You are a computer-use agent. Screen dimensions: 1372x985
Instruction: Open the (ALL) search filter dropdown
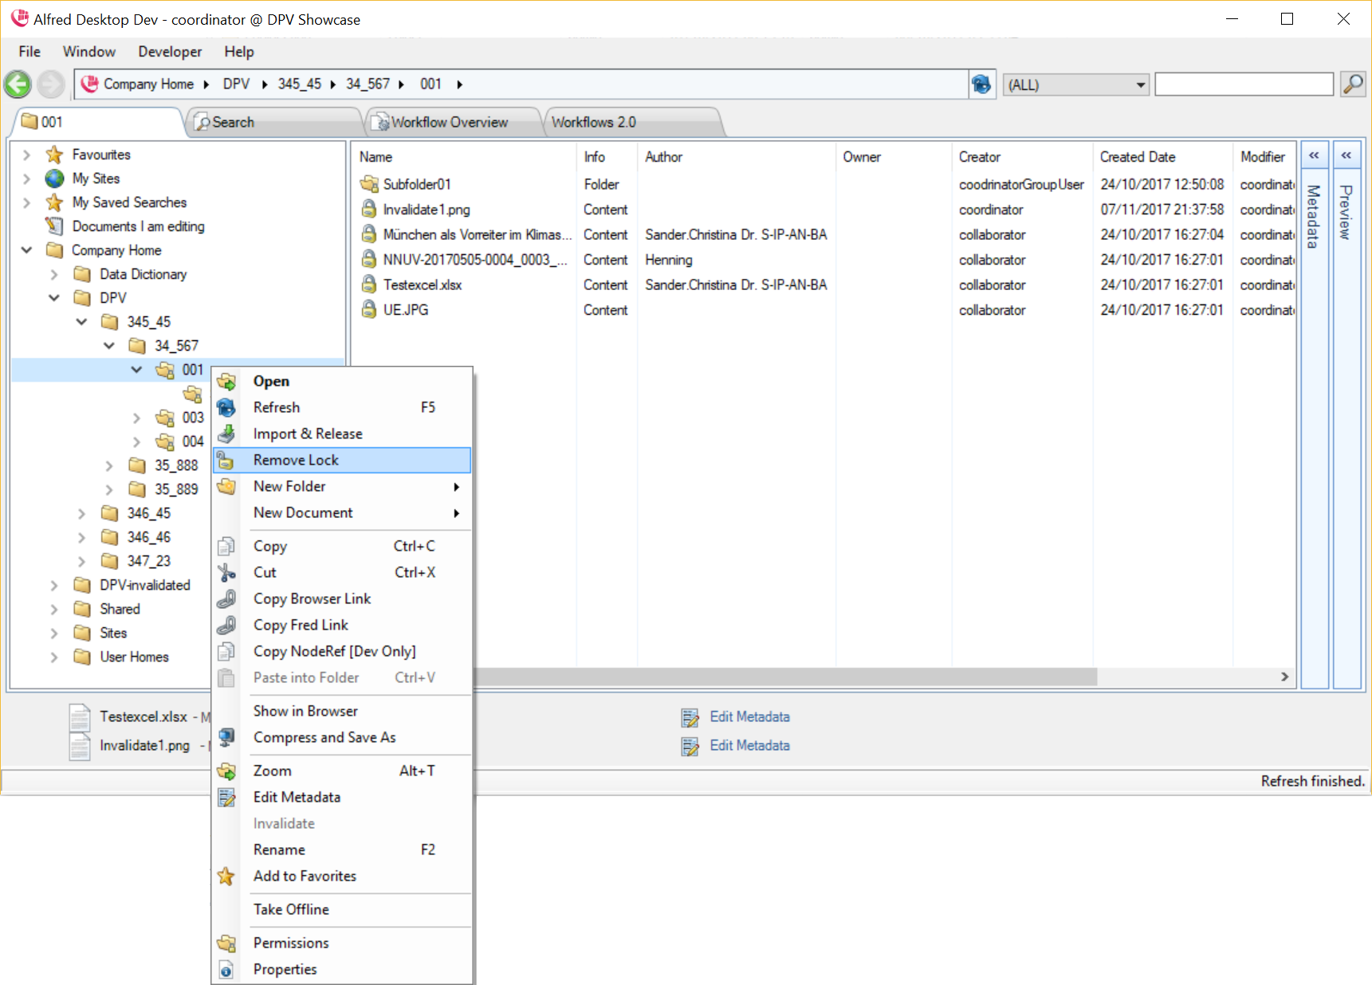coord(1140,84)
